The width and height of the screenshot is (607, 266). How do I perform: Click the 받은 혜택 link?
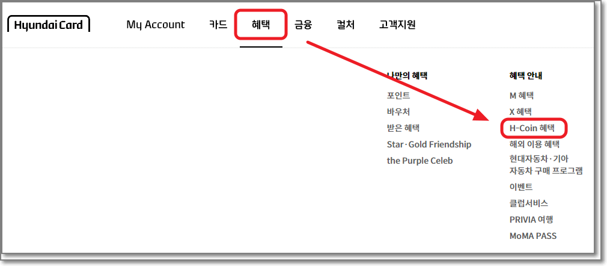403,128
